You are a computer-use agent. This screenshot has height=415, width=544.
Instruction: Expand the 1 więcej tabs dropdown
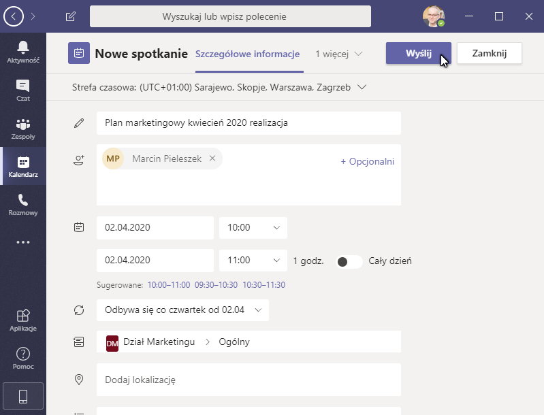[x=338, y=54]
